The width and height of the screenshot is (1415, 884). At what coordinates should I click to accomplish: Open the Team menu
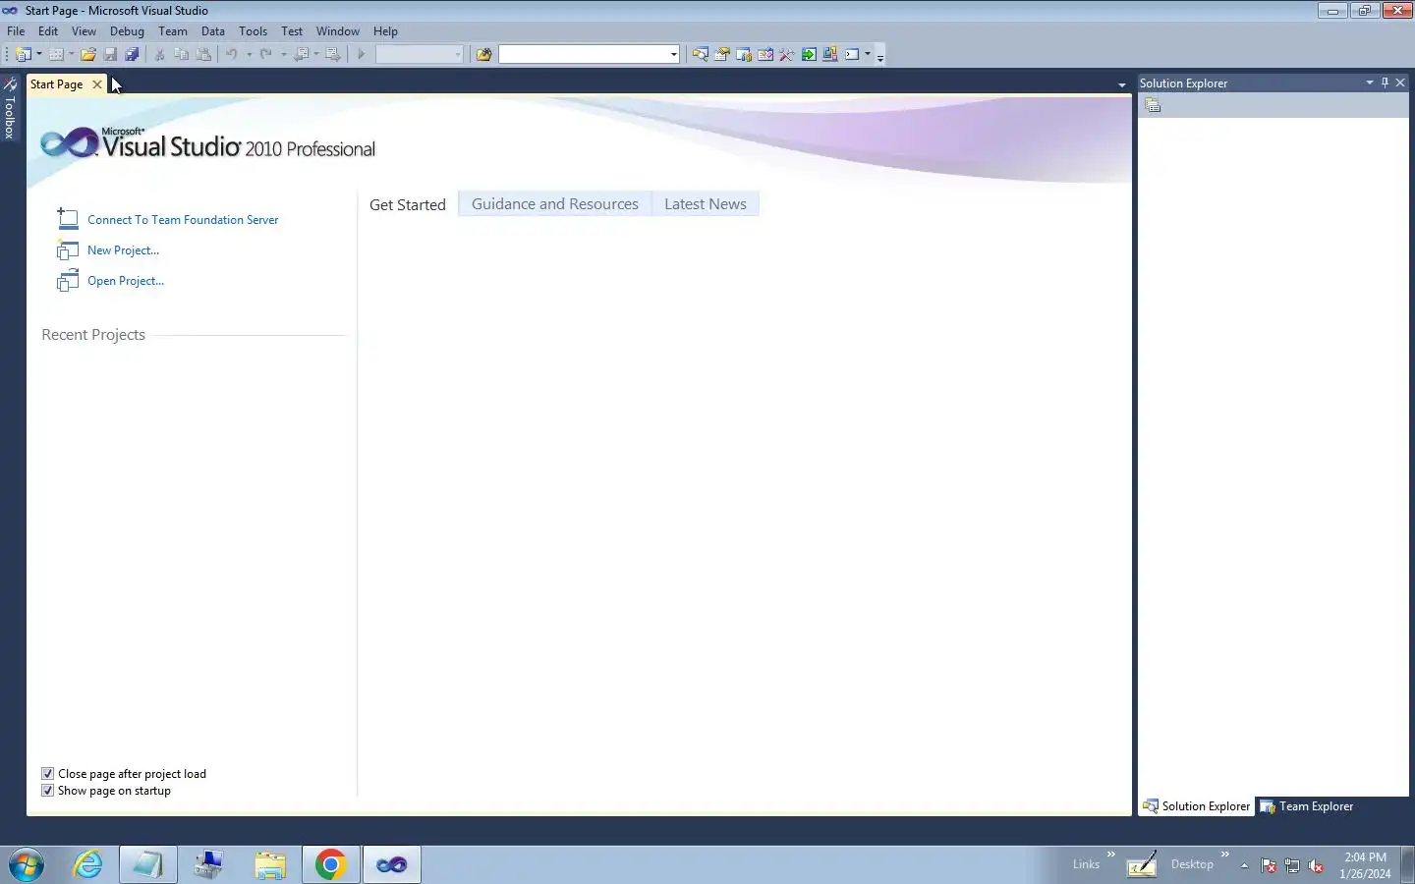(x=173, y=31)
